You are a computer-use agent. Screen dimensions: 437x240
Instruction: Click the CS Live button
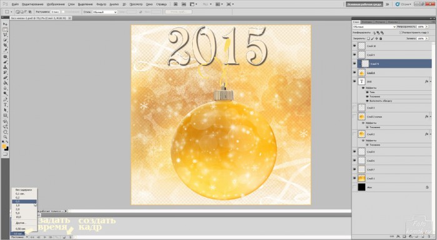(404, 4)
